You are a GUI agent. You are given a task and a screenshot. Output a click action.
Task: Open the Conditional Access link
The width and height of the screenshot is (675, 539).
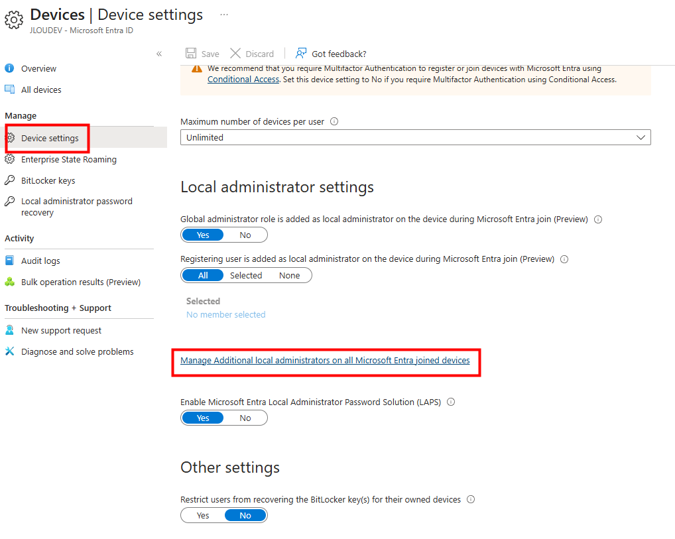(x=243, y=80)
